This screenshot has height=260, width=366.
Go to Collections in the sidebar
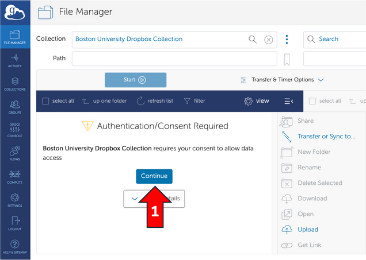click(15, 84)
